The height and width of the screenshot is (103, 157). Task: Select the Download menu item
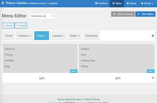click(91, 36)
